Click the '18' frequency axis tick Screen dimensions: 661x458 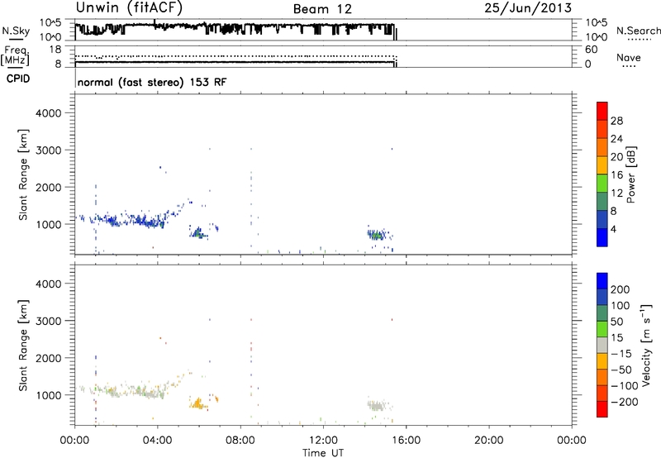tap(55, 50)
